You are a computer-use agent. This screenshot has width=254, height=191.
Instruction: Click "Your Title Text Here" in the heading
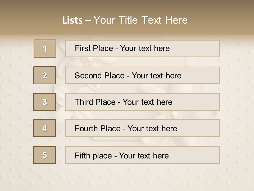pos(140,20)
